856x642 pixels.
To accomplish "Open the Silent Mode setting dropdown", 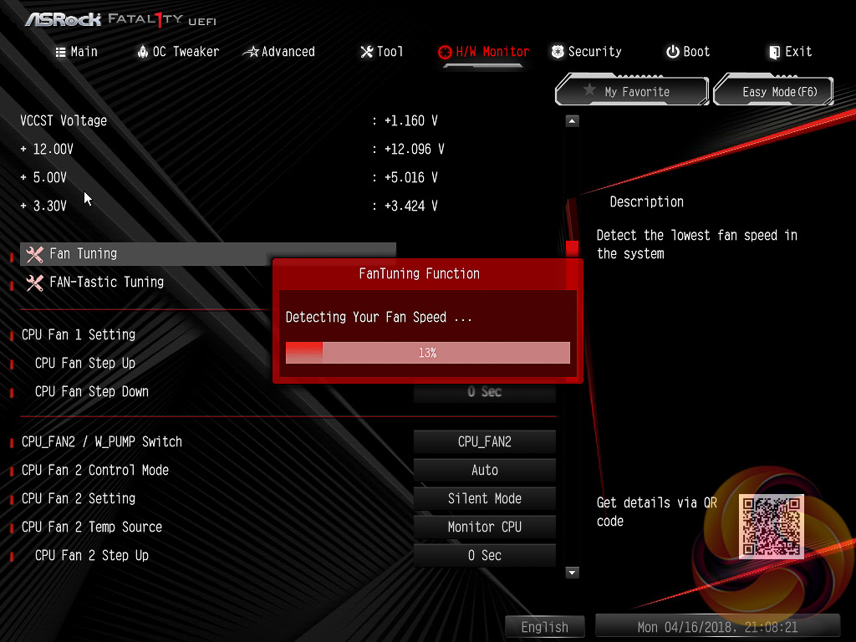I will tap(484, 498).
